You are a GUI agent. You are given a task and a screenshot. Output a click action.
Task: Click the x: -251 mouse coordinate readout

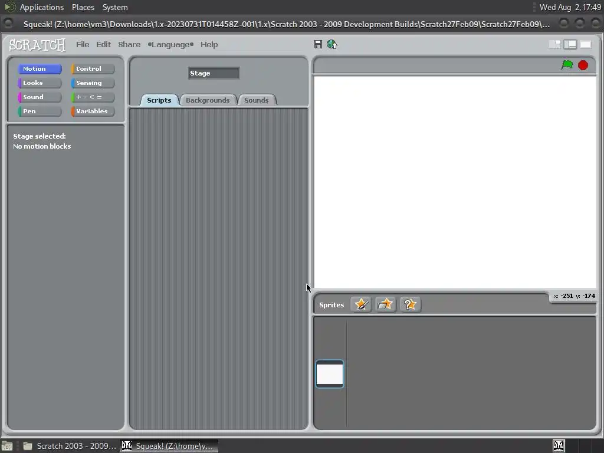point(563,296)
